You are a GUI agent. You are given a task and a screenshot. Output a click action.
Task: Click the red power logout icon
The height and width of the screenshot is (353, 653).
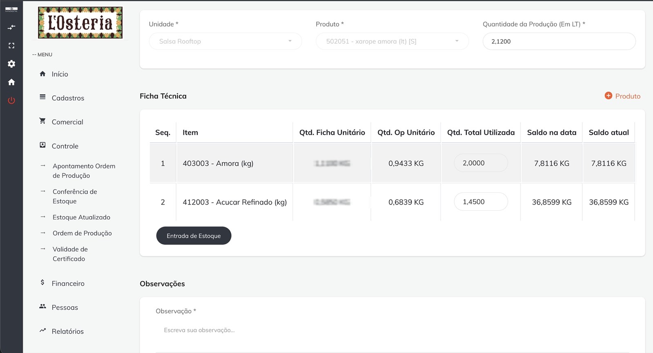tap(11, 100)
